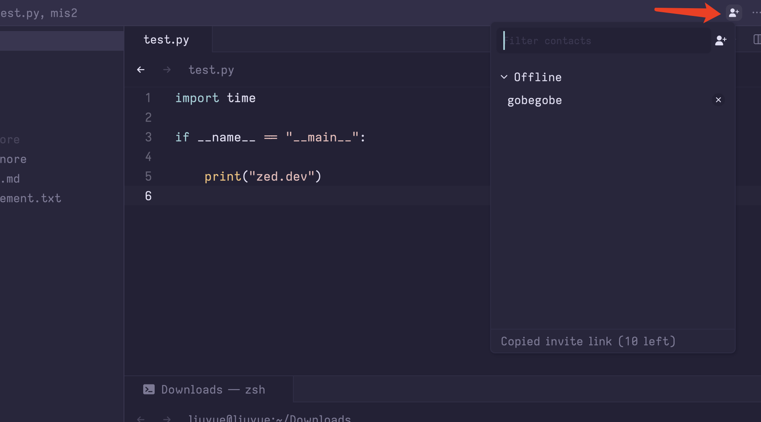Click the editor forward navigation arrow

(x=167, y=69)
